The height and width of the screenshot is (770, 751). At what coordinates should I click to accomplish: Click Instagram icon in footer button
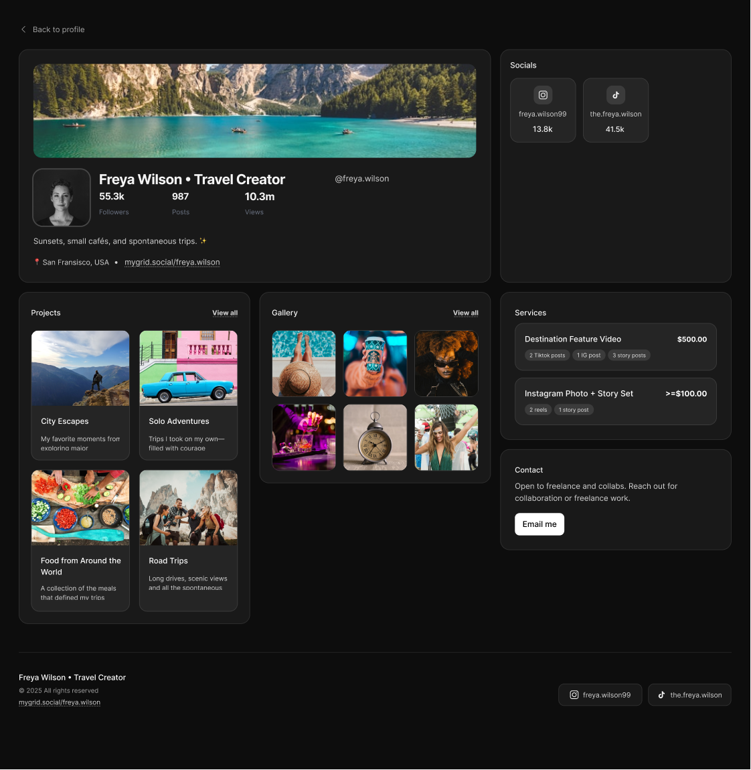coord(574,695)
